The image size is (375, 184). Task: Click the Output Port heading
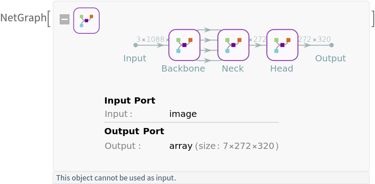pyautogui.click(x=134, y=131)
